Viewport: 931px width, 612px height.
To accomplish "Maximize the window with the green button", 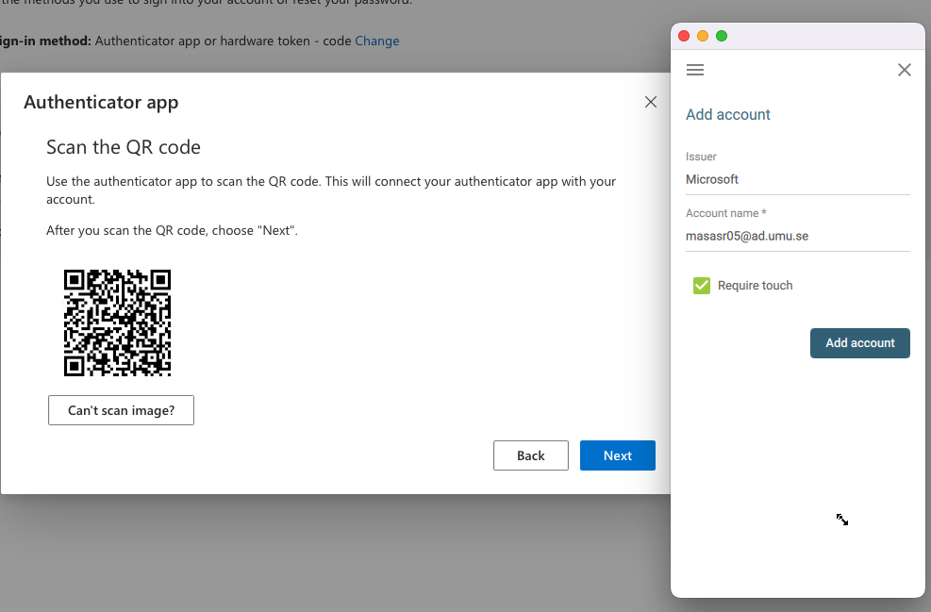I will click(x=722, y=36).
